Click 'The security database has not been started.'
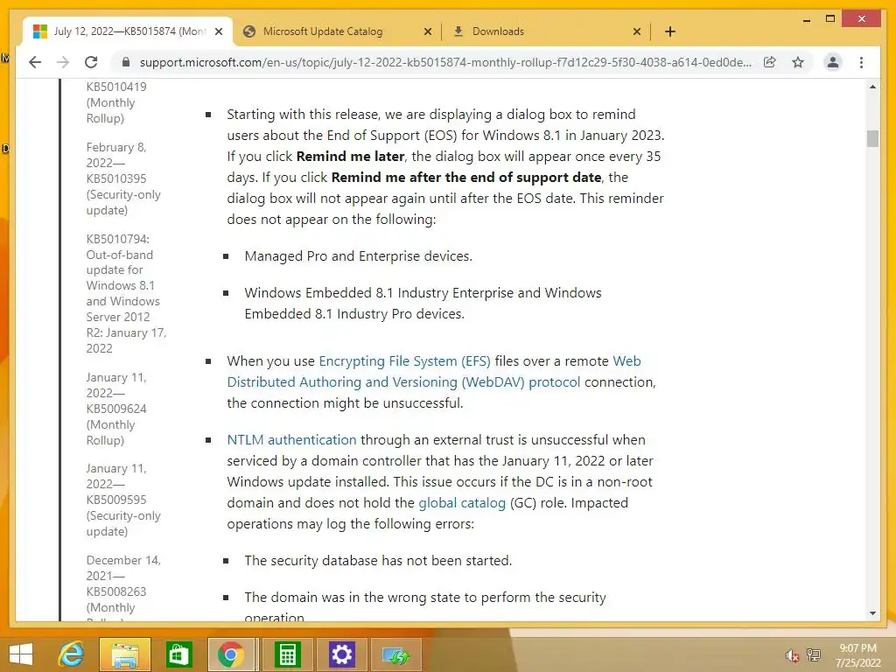The height and width of the screenshot is (672, 896). 378,561
